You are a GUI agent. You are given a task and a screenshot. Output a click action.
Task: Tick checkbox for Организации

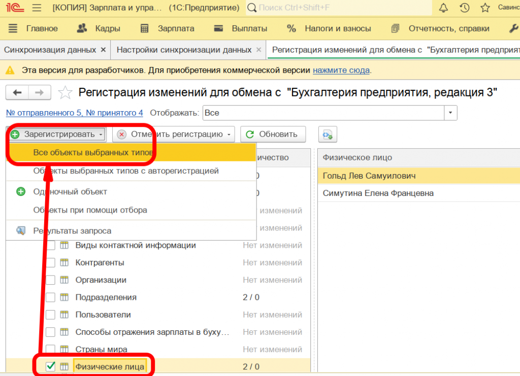click(50, 280)
